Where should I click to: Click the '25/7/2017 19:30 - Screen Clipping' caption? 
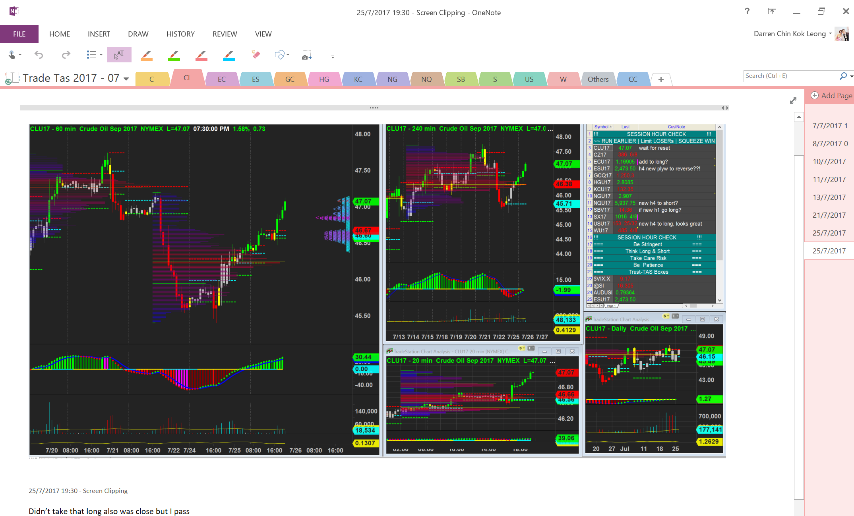[x=78, y=491]
